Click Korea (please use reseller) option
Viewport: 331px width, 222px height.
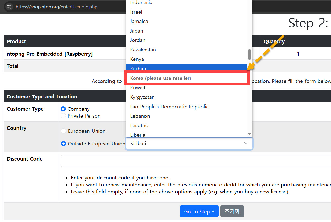[161, 78]
